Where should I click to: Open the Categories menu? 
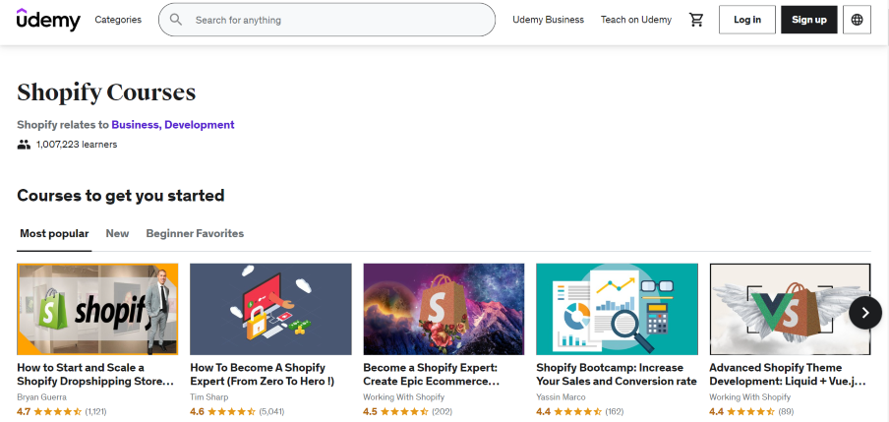point(118,20)
